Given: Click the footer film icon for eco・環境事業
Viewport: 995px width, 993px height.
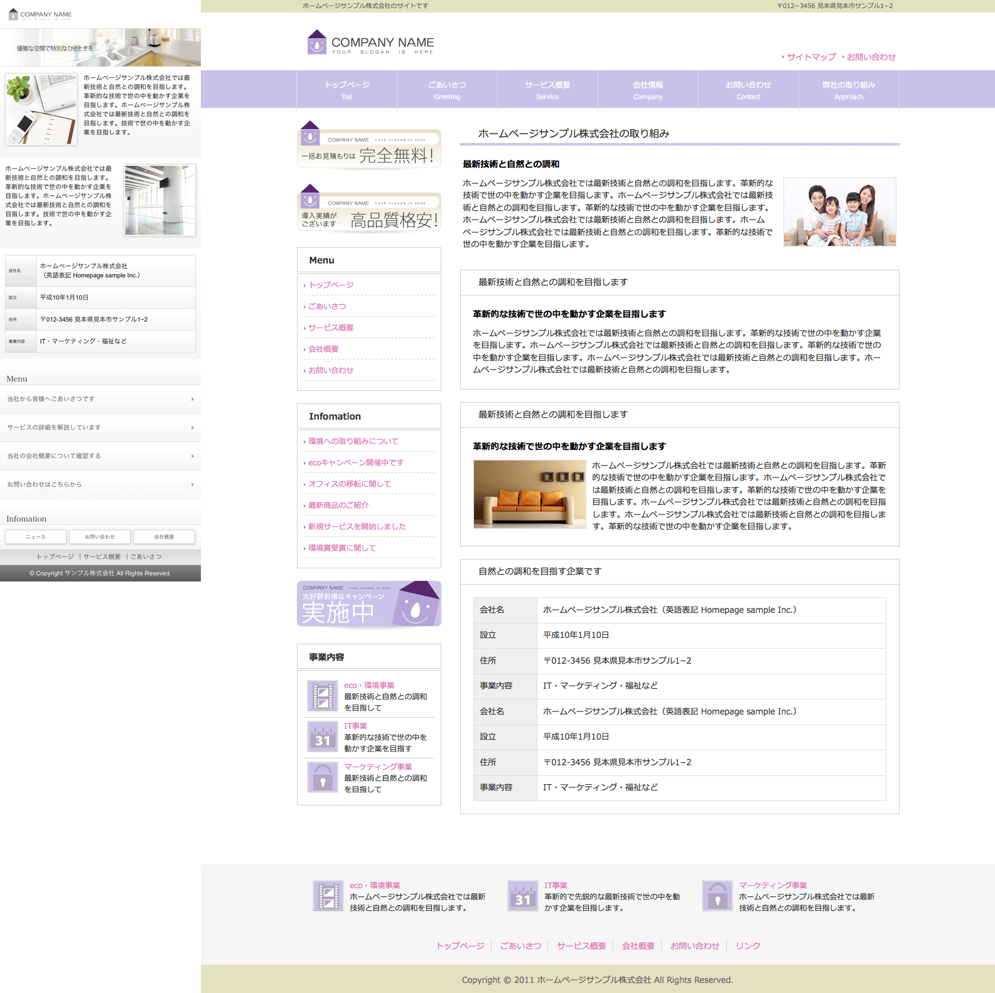Looking at the screenshot, I should pos(328,895).
